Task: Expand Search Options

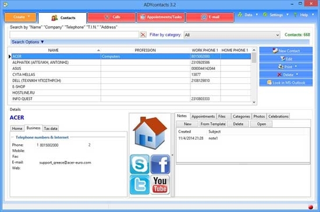Action: [28, 42]
